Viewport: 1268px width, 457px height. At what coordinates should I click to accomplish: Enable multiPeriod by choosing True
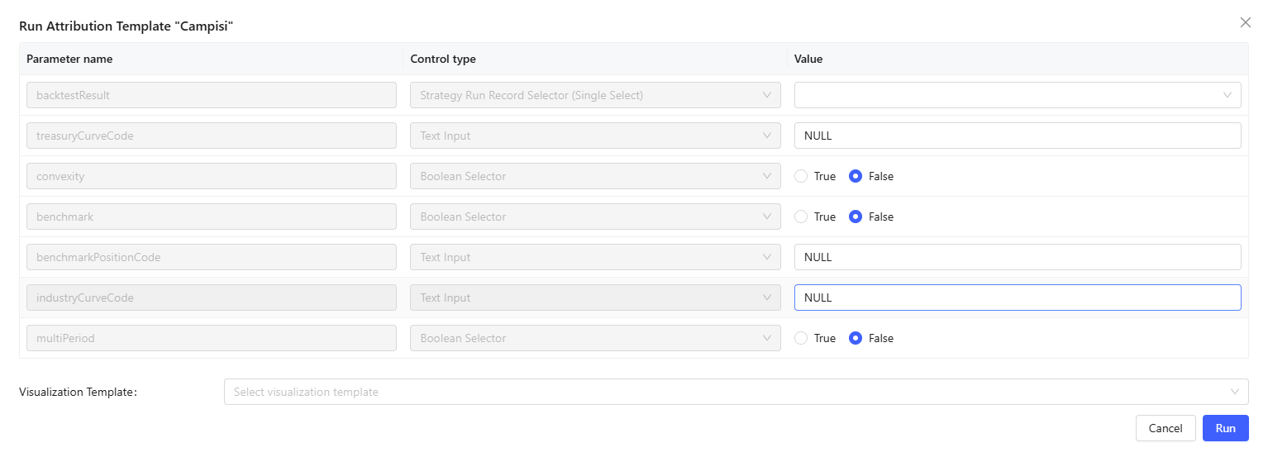(801, 338)
